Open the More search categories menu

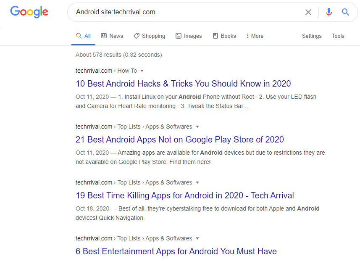[x=255, y=36]
